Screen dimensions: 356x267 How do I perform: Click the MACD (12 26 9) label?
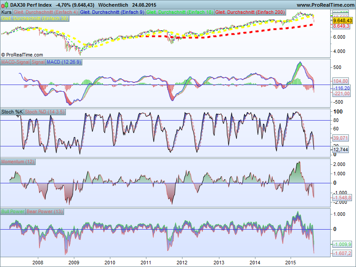[64, 62]
